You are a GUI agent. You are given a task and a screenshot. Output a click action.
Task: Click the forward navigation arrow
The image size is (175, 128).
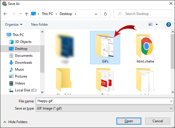click(x=14, y=14)
